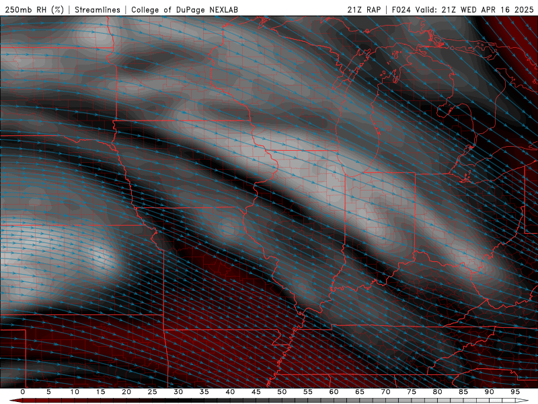Click the '5' value on the color scale

click(48, 392)
